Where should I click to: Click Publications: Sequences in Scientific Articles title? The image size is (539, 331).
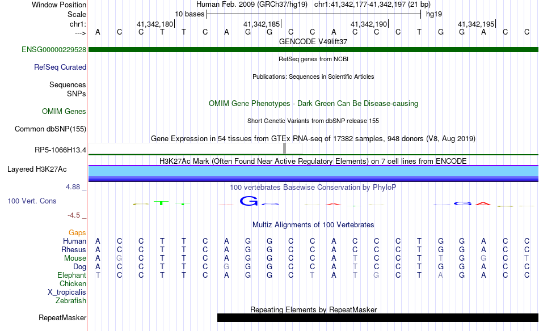point(313,77)
